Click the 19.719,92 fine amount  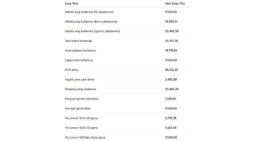(172, 50)
